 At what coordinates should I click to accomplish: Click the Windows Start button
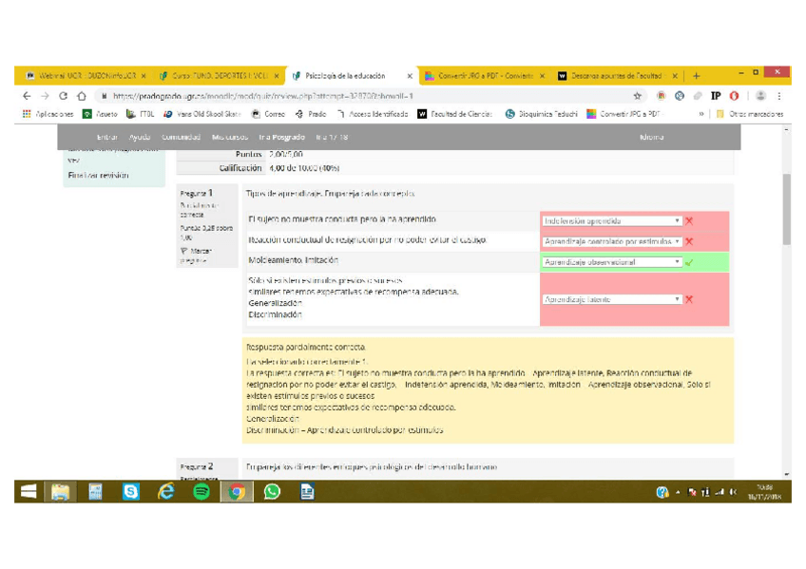(28, 491)
